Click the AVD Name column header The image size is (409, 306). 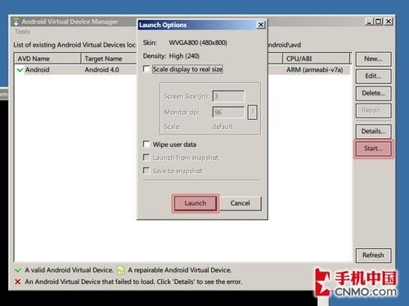pyautogui.click(x=47, y=59)
